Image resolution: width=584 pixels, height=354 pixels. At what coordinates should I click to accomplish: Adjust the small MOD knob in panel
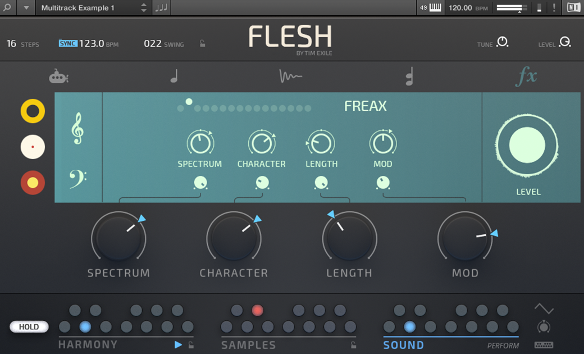click(x=383, y=143)
